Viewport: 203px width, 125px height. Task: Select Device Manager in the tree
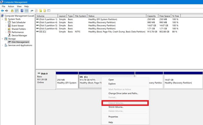point(19,35)
